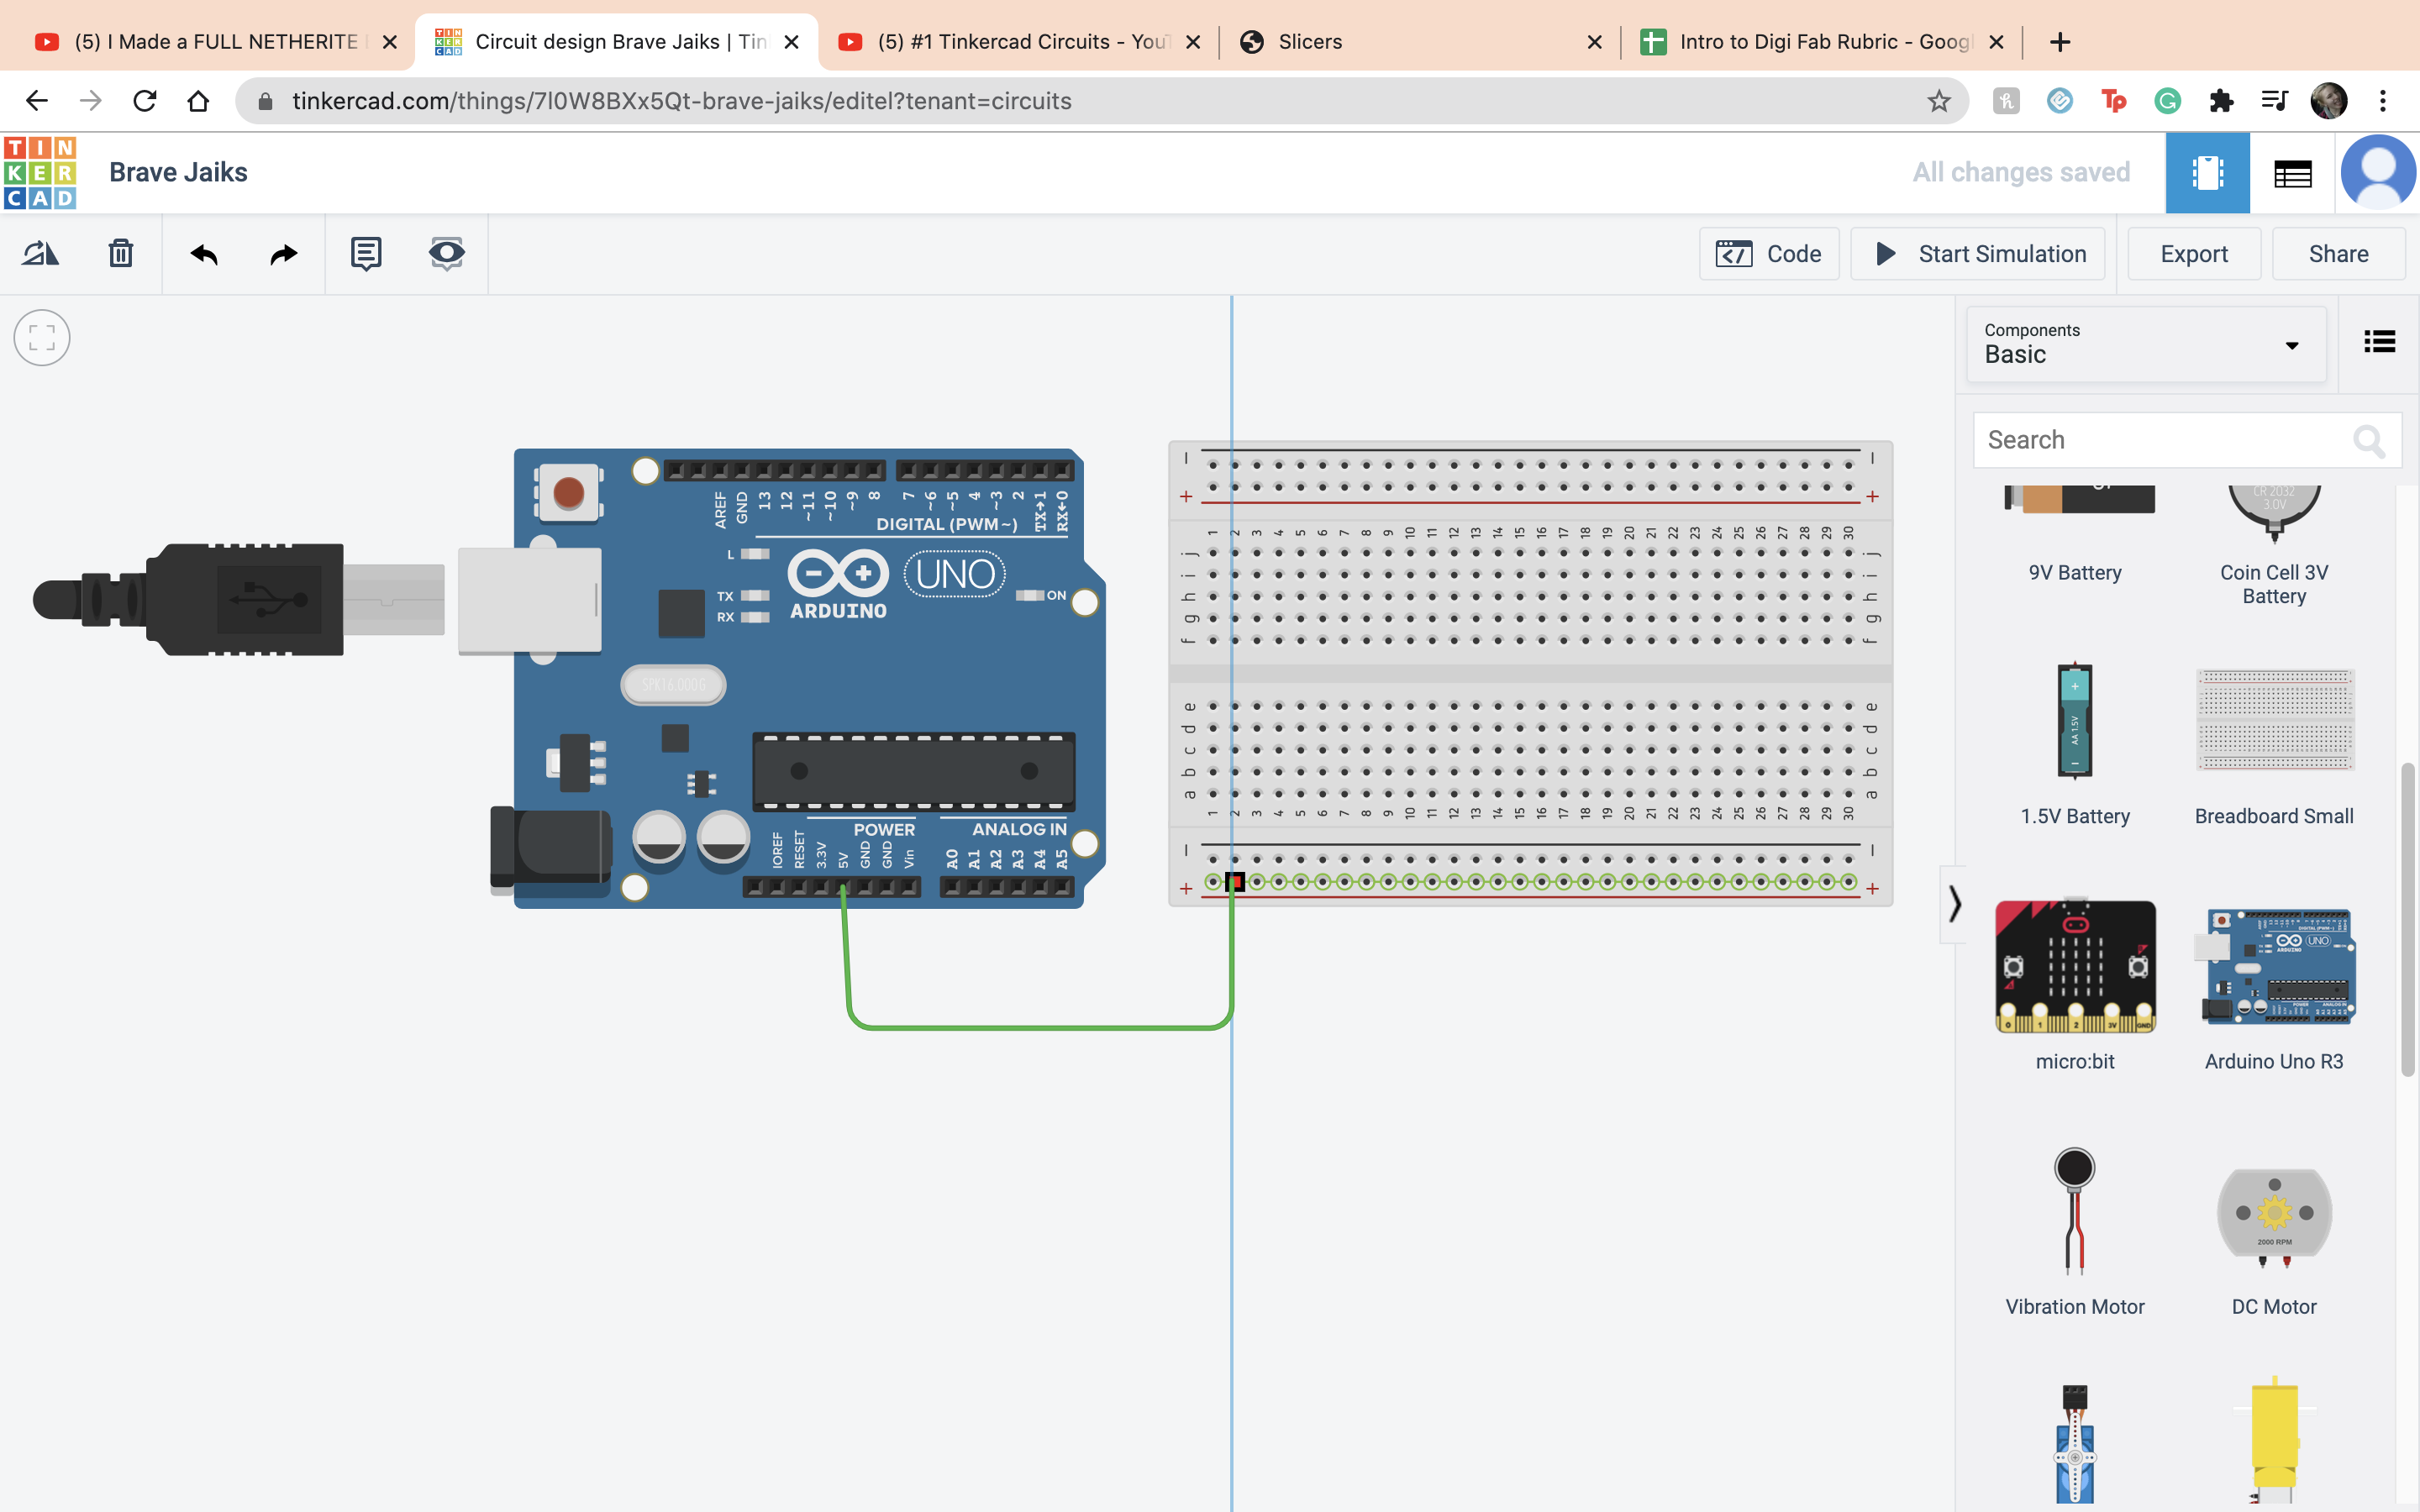Go back in browser history

point(37,101)
